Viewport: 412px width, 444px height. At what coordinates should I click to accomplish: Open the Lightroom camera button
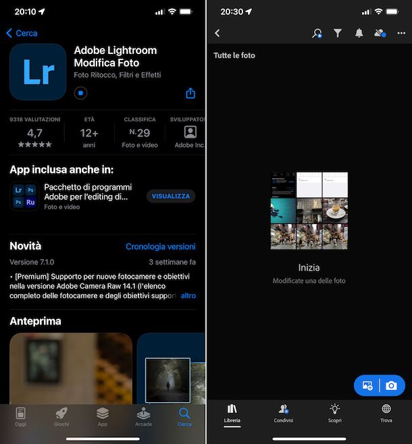coord(391,385)
